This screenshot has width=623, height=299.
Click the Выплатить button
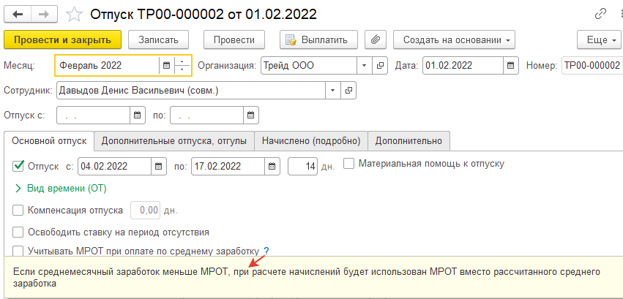pos(318,39)
